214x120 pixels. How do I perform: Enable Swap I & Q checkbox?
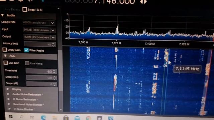click(25, 9)
